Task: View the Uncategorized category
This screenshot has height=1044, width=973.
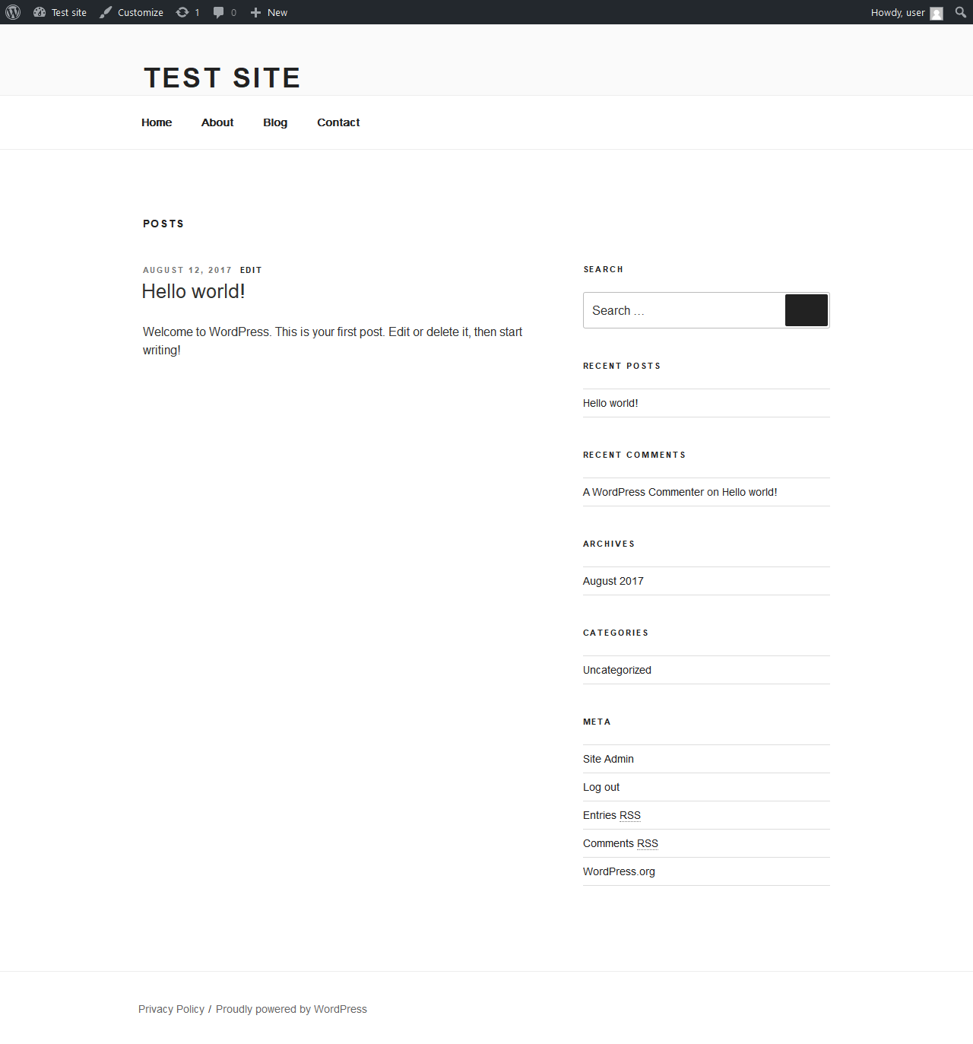Action: click(x=617, y=670)
